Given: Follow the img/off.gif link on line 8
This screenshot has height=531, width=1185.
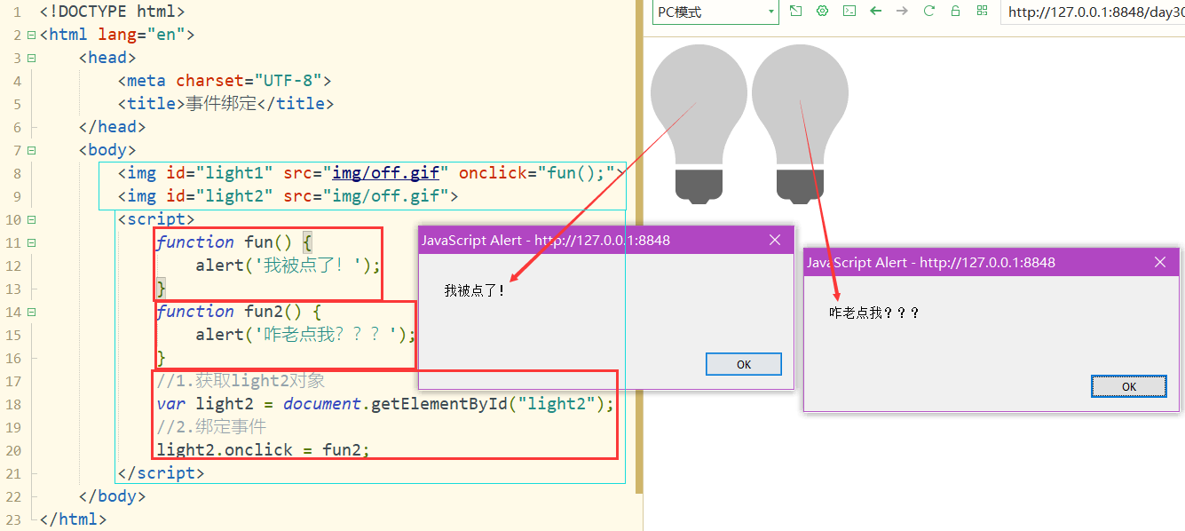Looking at the screenshot, I should 386,173.
